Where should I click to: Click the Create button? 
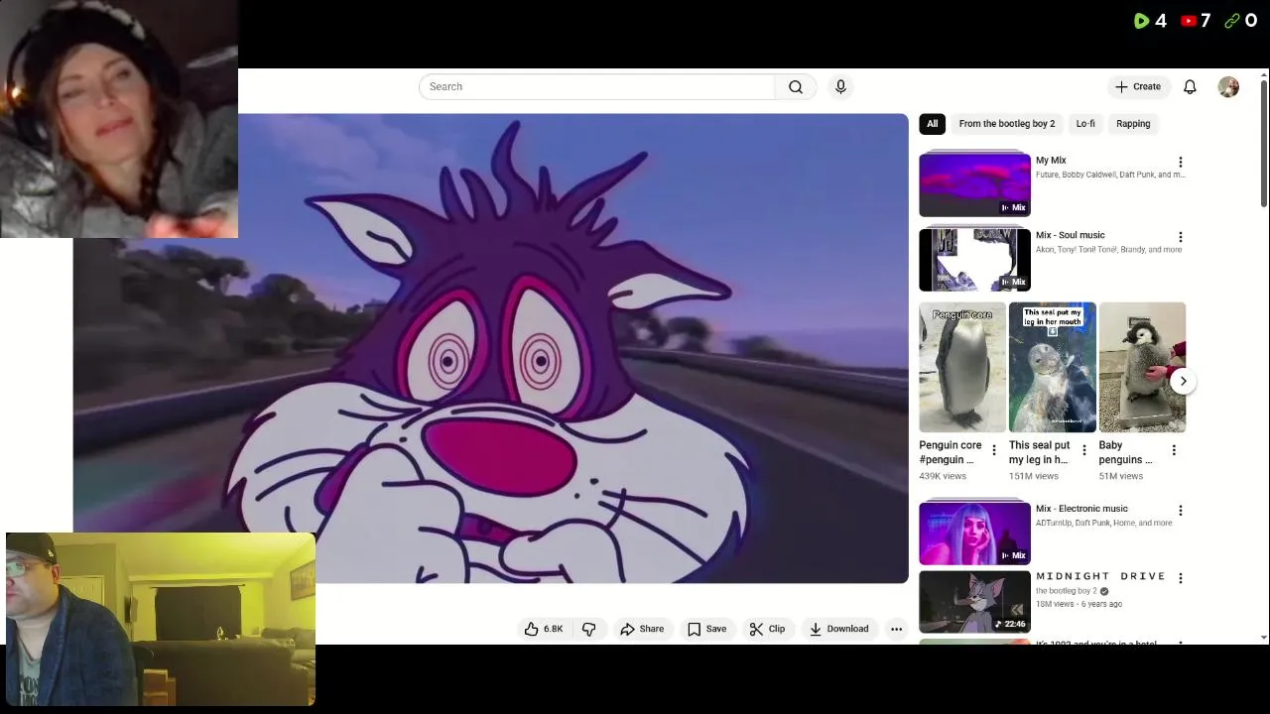pos(1138,87)
